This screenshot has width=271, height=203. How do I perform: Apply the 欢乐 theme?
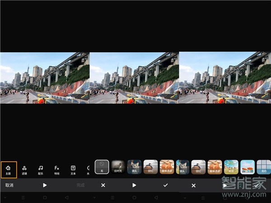tap(231, 167)
